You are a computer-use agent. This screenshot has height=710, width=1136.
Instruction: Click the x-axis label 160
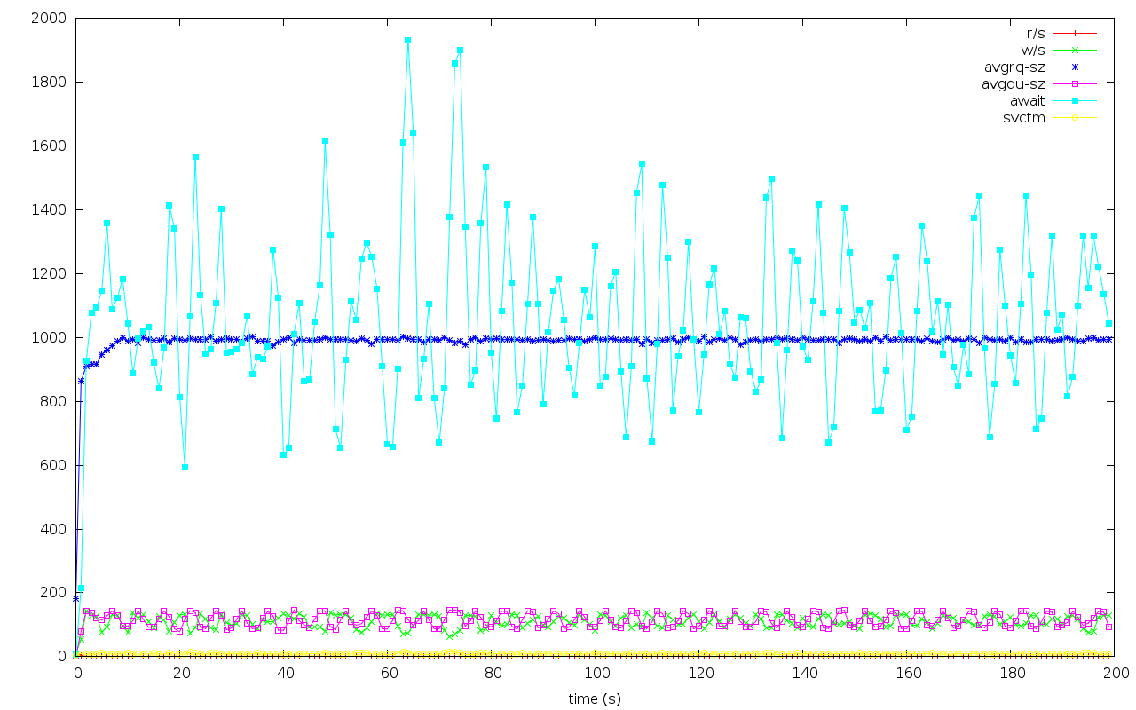(907, 674)
